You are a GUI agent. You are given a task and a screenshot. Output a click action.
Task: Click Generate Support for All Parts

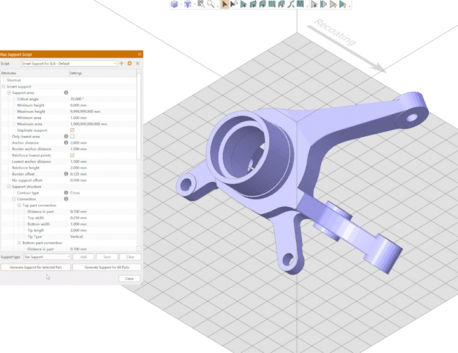(x=107, y=267)
